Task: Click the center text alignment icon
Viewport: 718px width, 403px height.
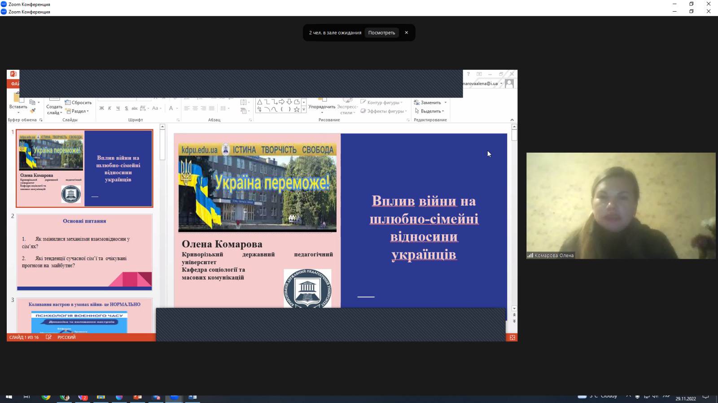Action: pos(195,108)
